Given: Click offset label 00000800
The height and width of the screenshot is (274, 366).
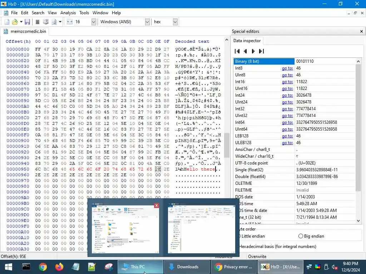Looking at the screenshot, I should (x=18, y=49).
